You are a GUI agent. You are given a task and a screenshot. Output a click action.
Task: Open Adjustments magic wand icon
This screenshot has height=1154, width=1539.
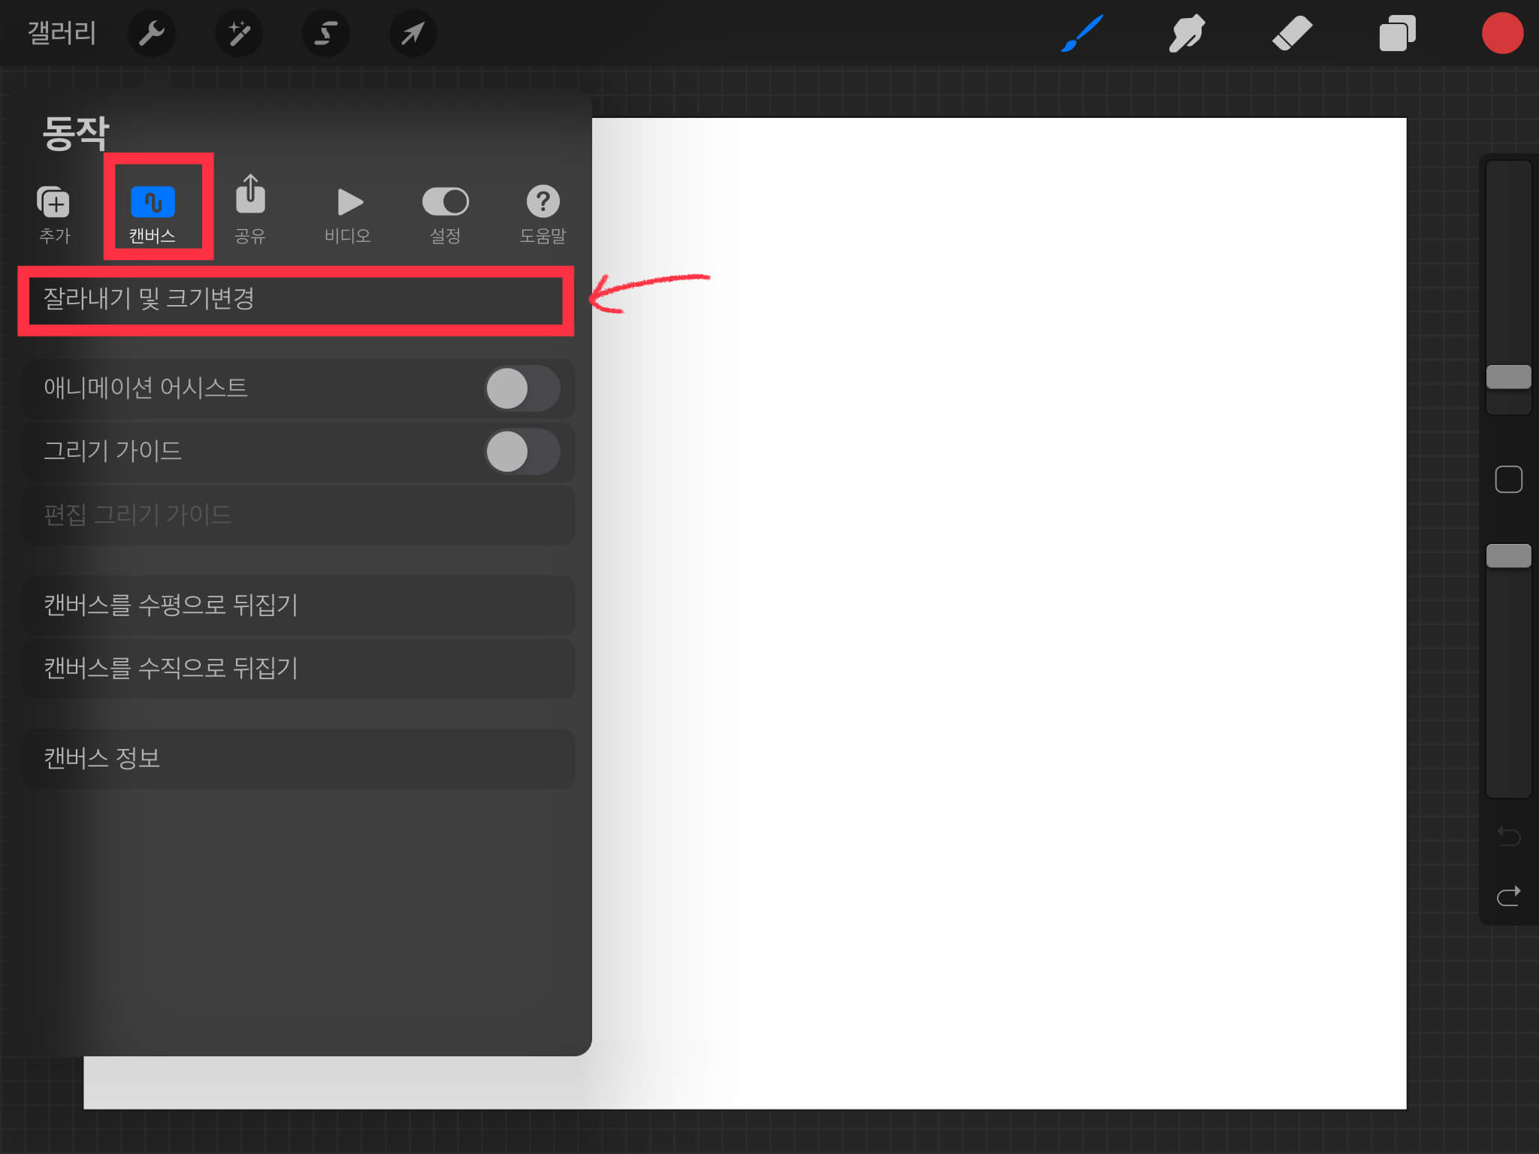pyautogui.click(x=239, y=33)
